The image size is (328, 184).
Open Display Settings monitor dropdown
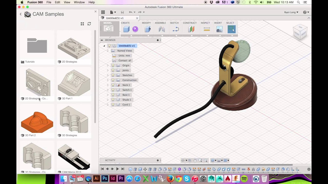213,160
